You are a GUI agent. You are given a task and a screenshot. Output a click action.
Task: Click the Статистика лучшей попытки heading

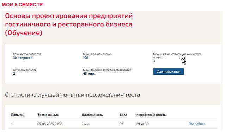point(72,95)
